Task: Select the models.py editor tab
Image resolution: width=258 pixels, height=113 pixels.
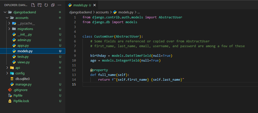Action: (80, 5)
